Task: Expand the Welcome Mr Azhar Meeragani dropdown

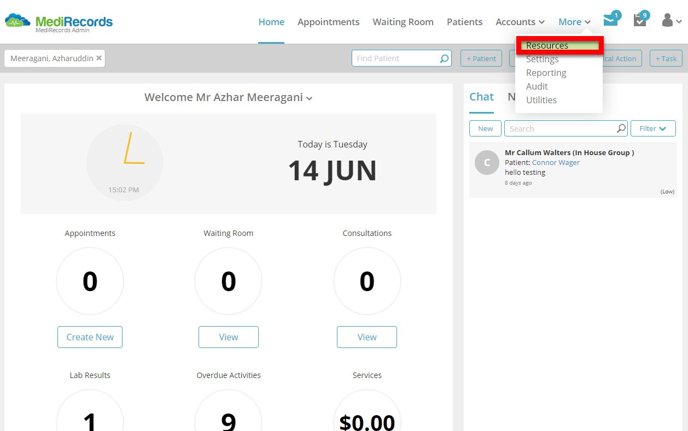Action: coord(310,98)
